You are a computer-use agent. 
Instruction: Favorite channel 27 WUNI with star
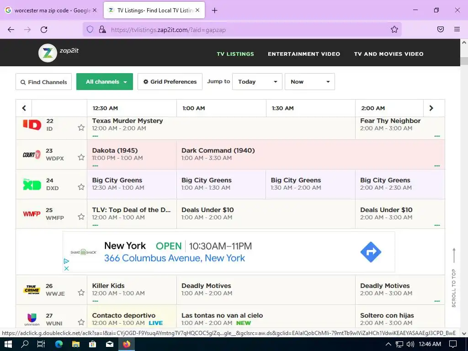(81, 322)
